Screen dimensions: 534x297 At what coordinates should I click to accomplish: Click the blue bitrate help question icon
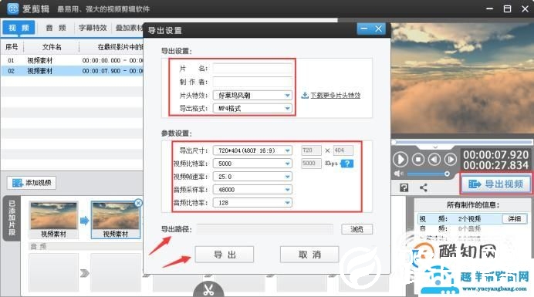[347, 164]
